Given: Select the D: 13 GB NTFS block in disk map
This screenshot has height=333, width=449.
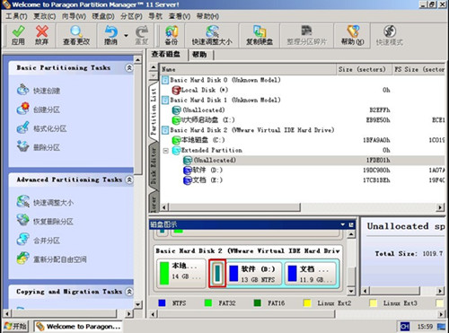Looking at the screenshot, I should pos(254,274).
